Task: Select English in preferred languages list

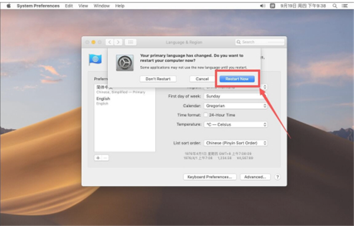Action: pyautogui.click(x=124, y=101)
